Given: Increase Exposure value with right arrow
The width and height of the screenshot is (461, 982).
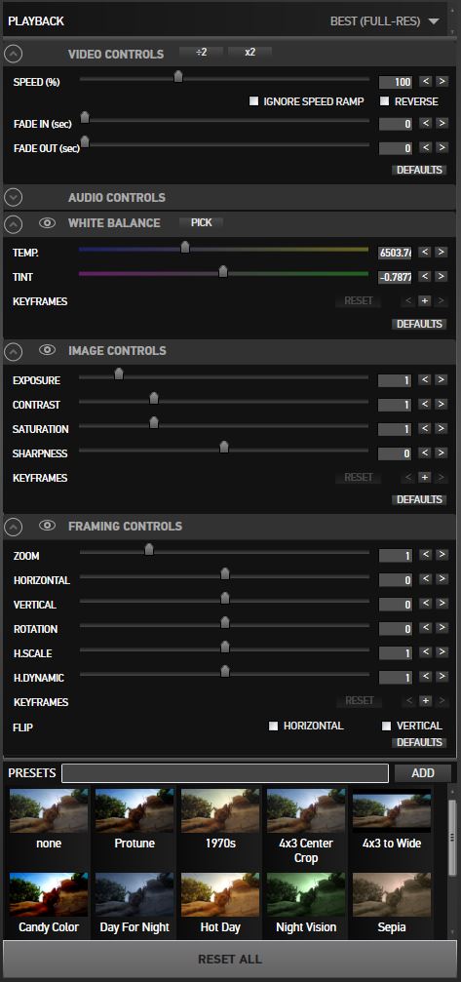Looking at the screenshot, I should 442,379.
